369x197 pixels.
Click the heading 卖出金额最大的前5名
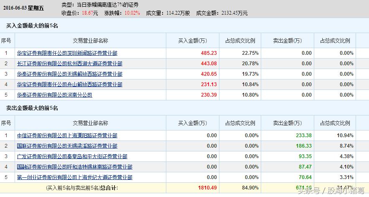tap(32, 108)
